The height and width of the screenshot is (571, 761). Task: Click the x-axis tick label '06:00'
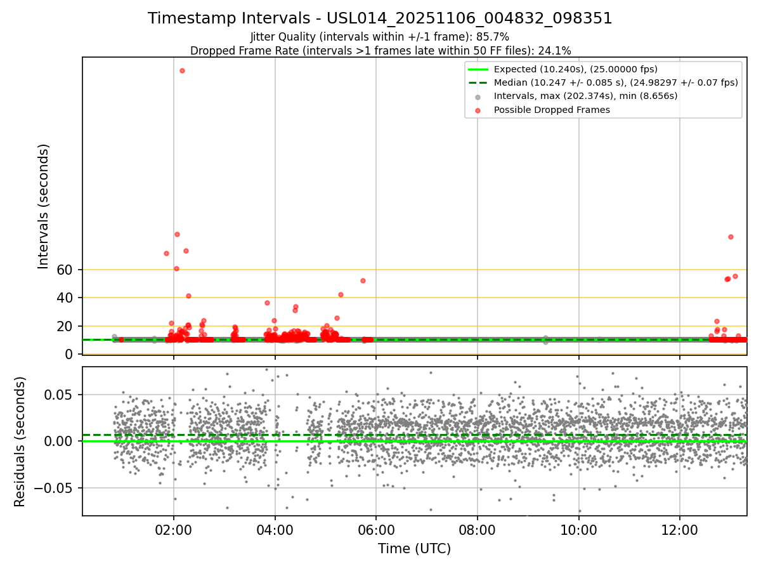click(376, 529)
